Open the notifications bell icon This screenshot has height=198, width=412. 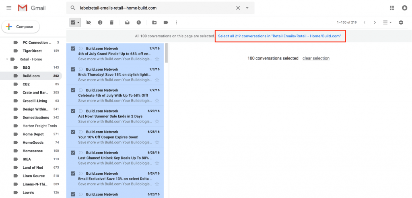[405, 8]
